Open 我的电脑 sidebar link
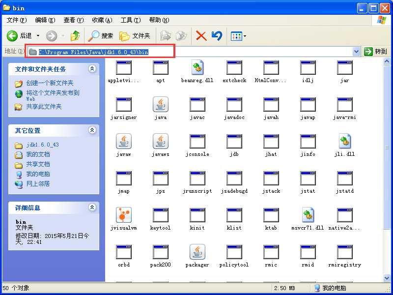 point(38,174)
